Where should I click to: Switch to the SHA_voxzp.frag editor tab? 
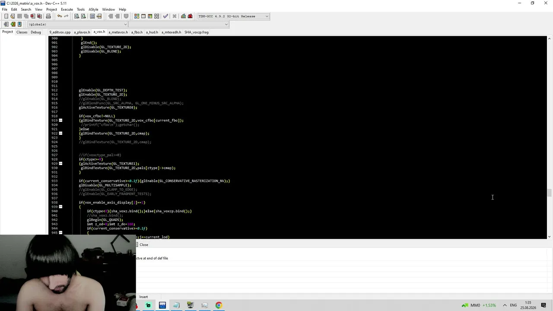click(x=197, y=32)
